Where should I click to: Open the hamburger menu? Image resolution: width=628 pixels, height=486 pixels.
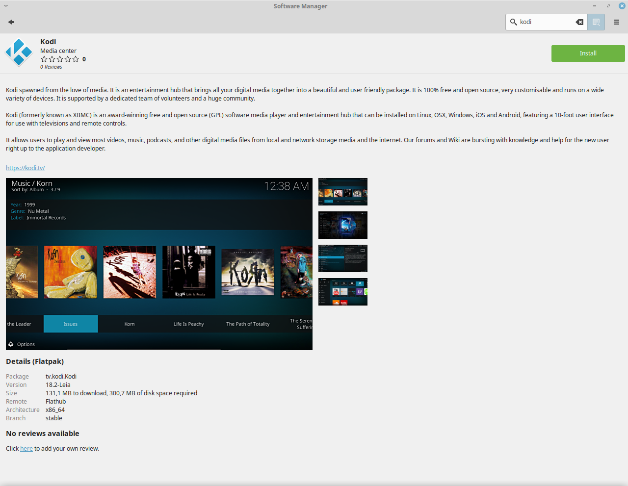pos(617,22)
